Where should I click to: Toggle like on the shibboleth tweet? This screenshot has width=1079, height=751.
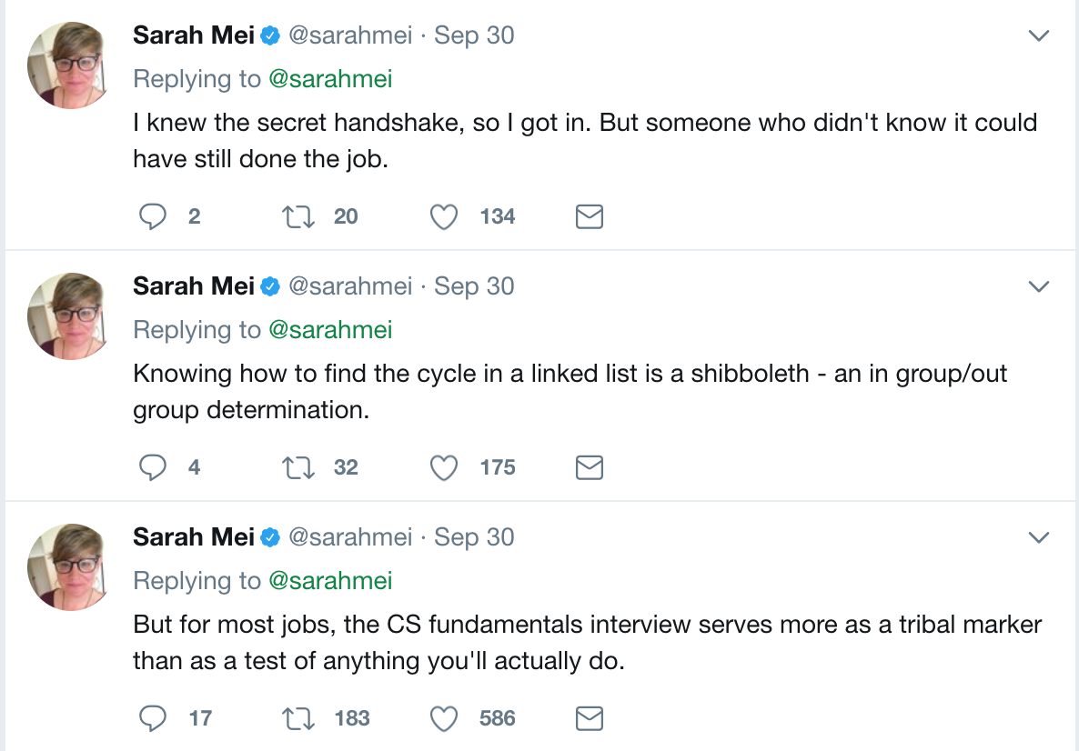(x=443, y=467)
